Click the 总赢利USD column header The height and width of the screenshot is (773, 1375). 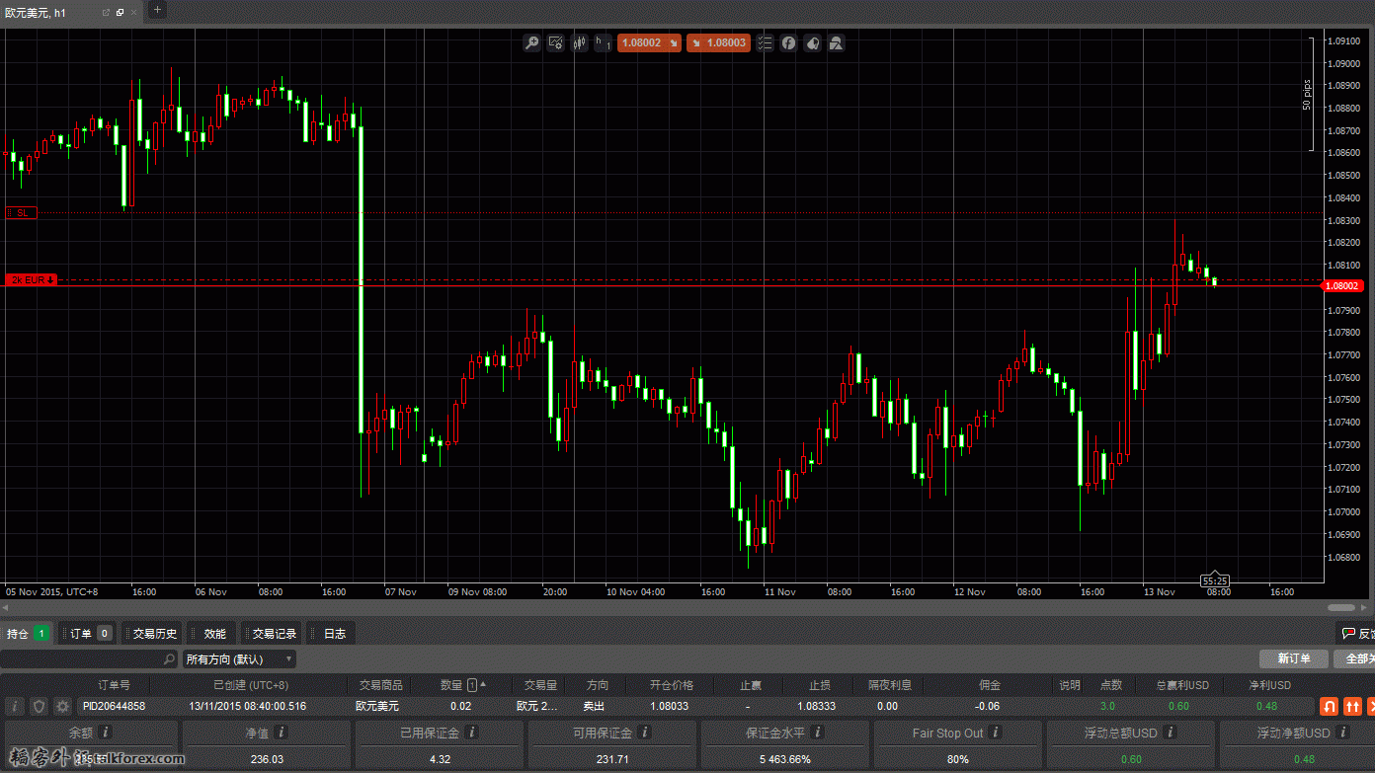[x=1182, y=685]
